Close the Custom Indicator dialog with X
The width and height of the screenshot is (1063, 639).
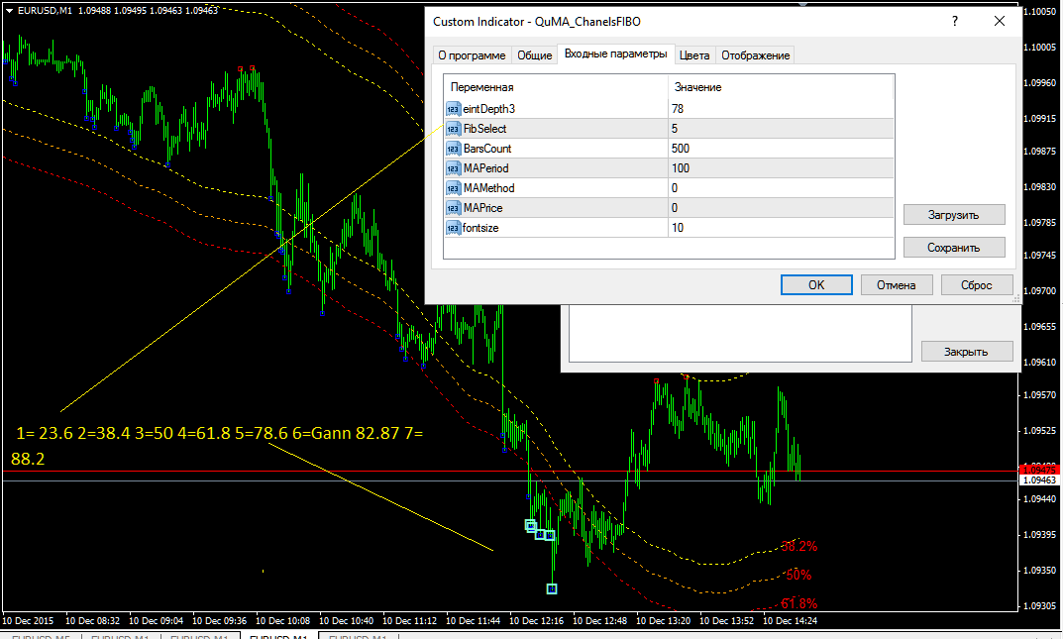[1000, 21]
